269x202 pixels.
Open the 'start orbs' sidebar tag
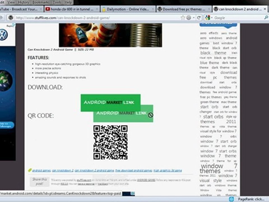click(x=213, y=117)
